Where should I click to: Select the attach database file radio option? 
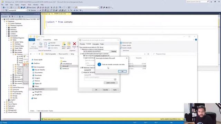[82, 73]
